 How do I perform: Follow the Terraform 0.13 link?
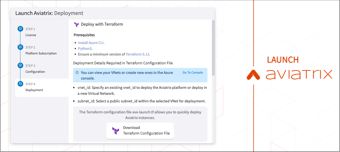(138, 54)
